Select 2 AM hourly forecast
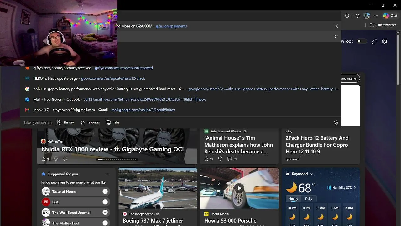 click(x=349, y=215)
